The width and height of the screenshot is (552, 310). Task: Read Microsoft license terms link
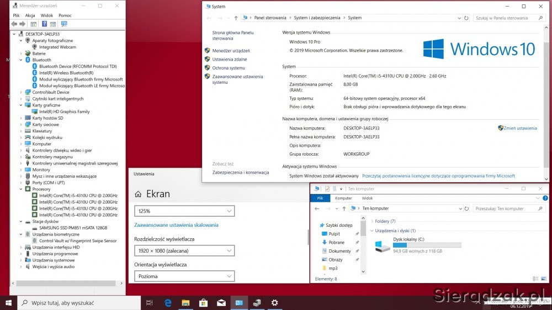click(x=438, y=176)
